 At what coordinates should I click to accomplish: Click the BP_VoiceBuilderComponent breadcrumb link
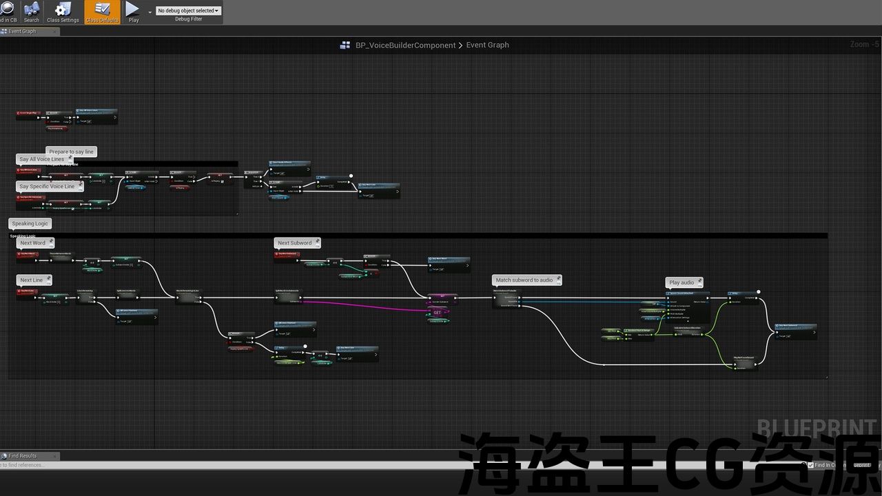405,45
